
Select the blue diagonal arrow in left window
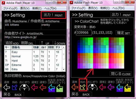tap(15, 87)
